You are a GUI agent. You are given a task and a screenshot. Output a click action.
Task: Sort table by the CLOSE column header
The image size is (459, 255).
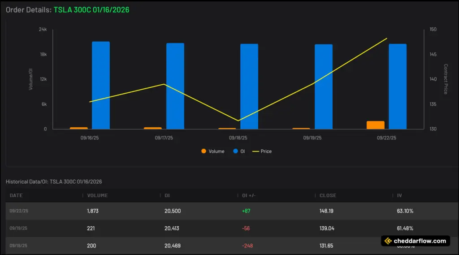tap(328, 195)
